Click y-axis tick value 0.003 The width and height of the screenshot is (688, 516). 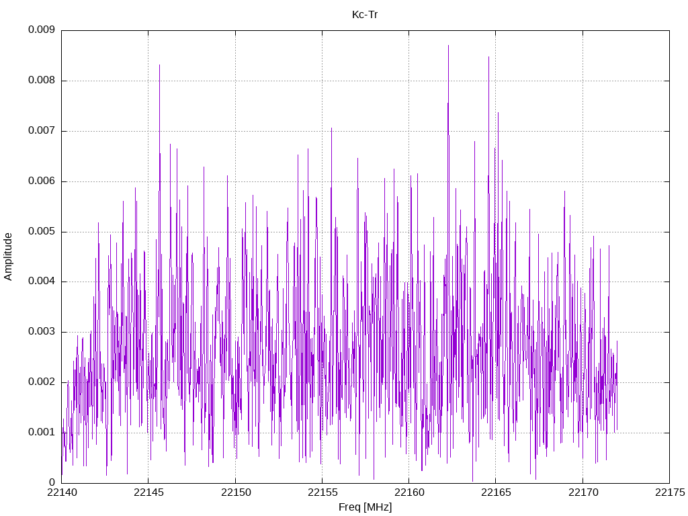click(42, 332)
